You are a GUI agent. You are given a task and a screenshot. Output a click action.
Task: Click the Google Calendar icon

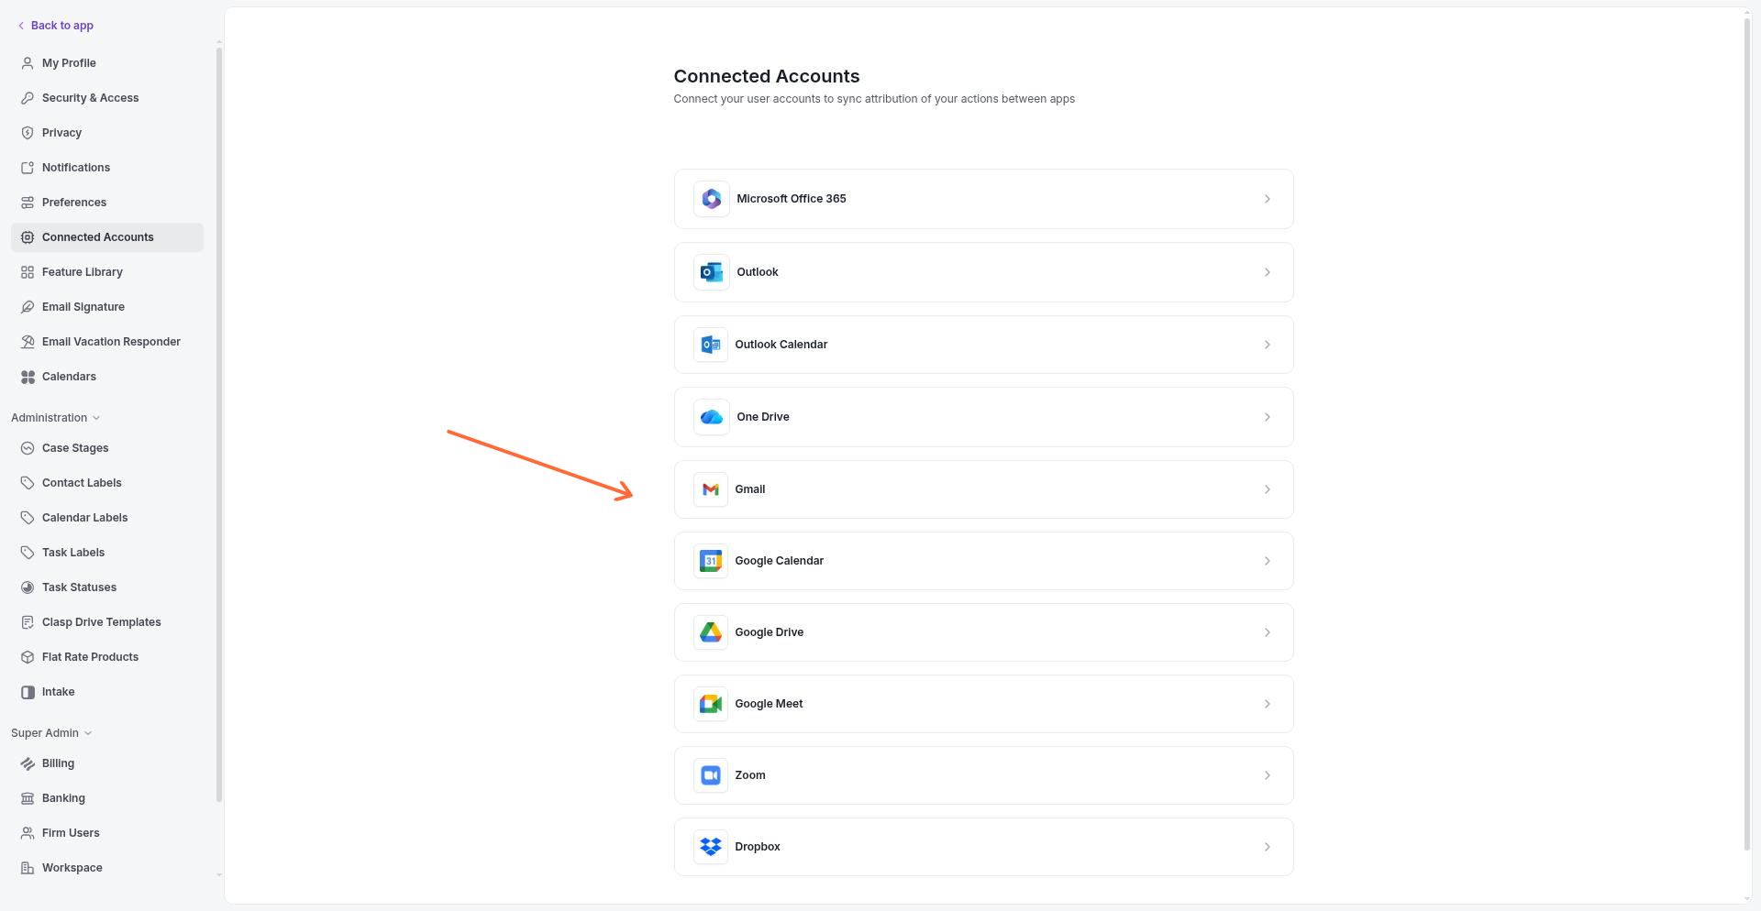click(x=711, y=561)
